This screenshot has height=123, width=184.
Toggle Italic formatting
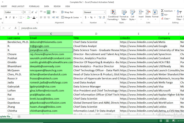pyautogui.click(x=10, y=17)
